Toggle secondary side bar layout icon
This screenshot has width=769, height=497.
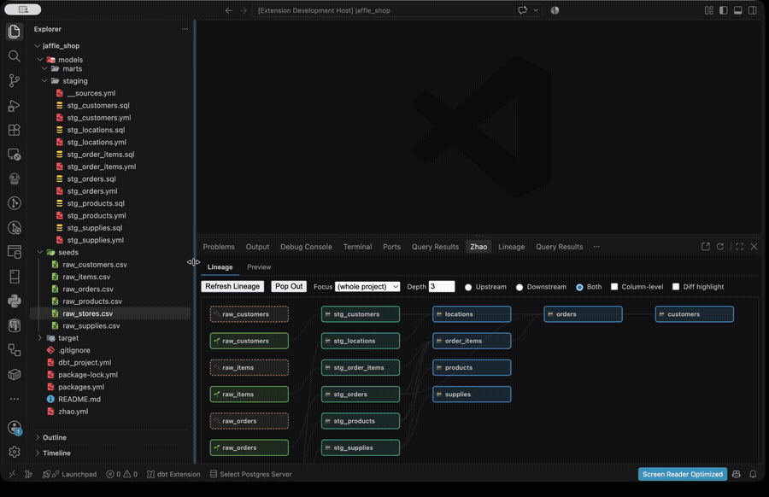[752, 10]
